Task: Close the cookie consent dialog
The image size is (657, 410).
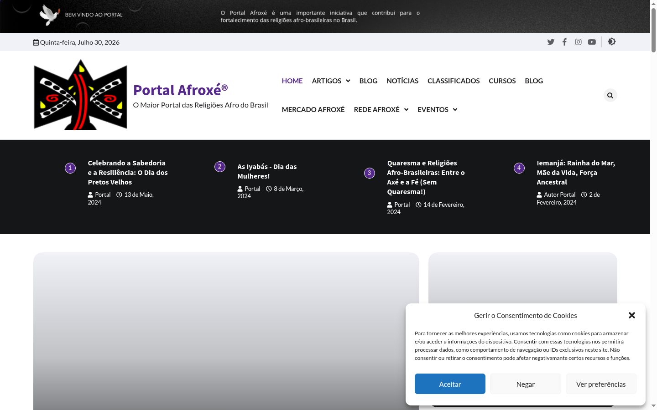Action: click(x=631, y=315)
